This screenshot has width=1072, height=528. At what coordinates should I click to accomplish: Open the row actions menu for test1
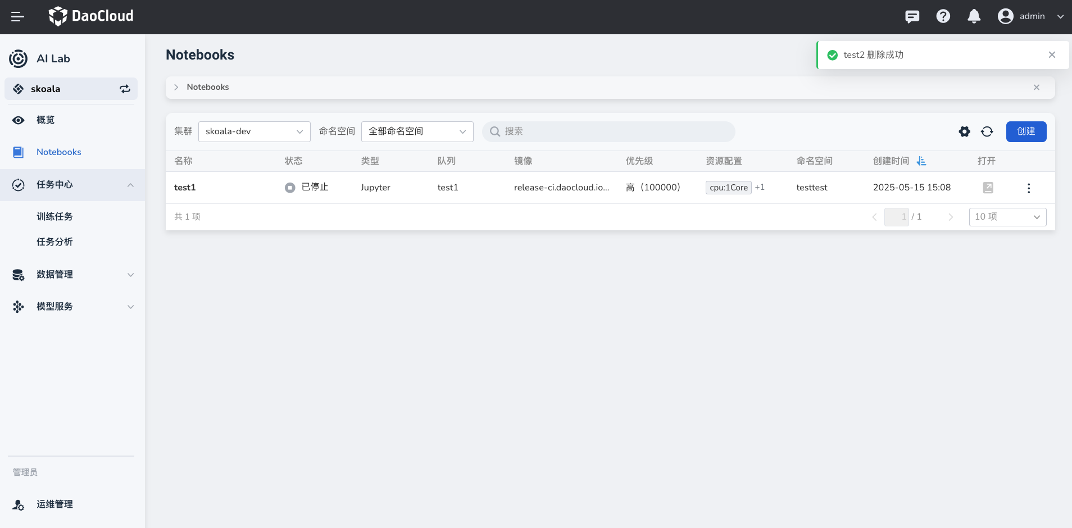(x=1028, y=188)
